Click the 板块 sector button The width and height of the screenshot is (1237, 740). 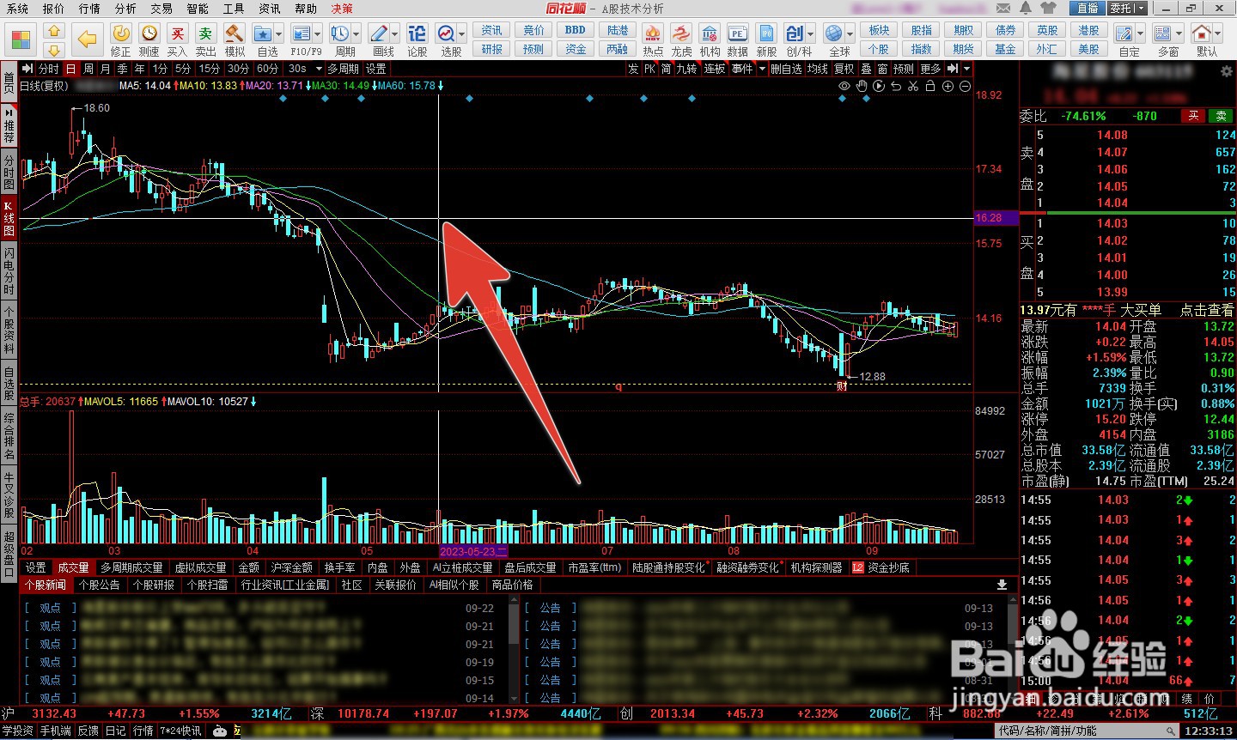[x=879, y=30]
